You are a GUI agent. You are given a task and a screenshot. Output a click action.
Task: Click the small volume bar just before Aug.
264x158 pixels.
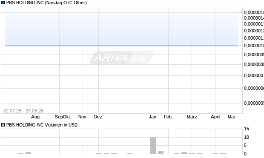tap(28, 153)
